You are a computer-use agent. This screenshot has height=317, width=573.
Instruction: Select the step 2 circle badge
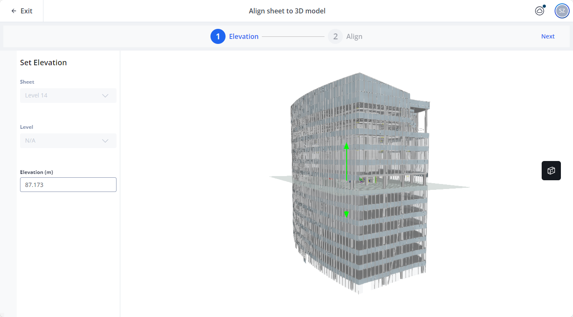click(x=335, y=36)
